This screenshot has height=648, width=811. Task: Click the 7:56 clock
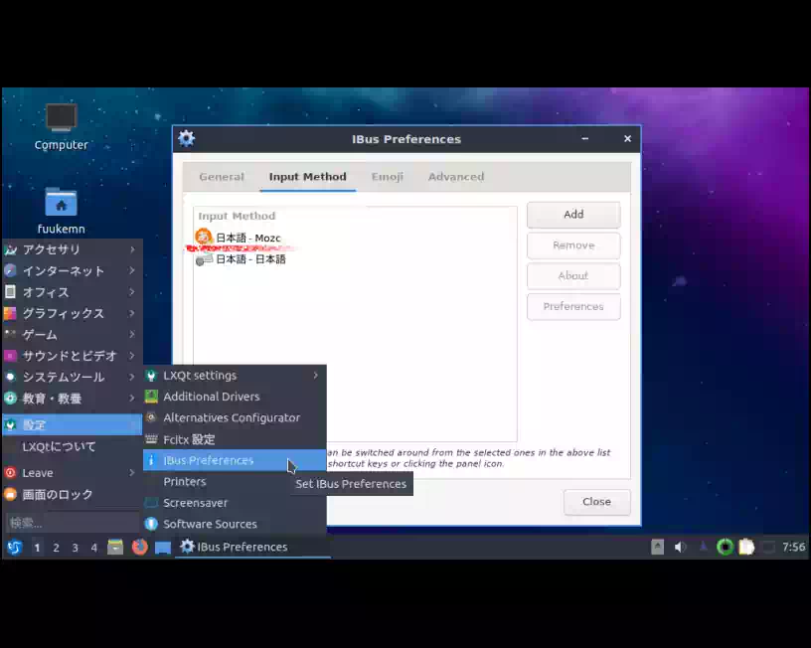pyautogui.click(x=793, y=547)
